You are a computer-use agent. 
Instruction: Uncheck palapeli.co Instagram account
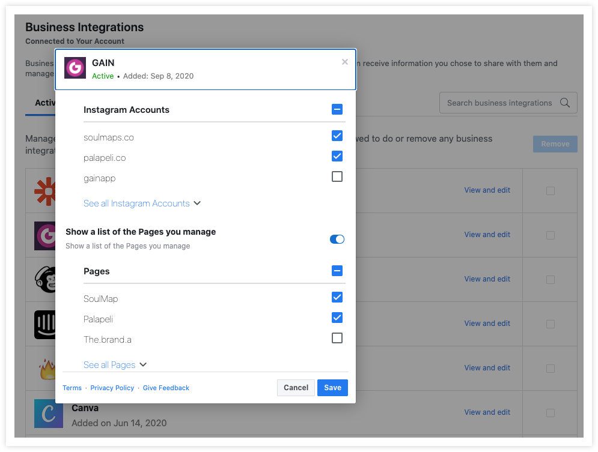337,156
